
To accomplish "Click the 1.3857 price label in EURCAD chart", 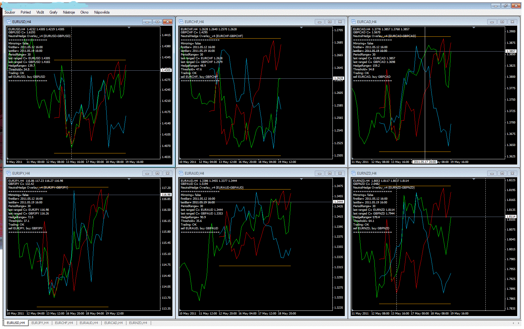I will click(511, 51).
